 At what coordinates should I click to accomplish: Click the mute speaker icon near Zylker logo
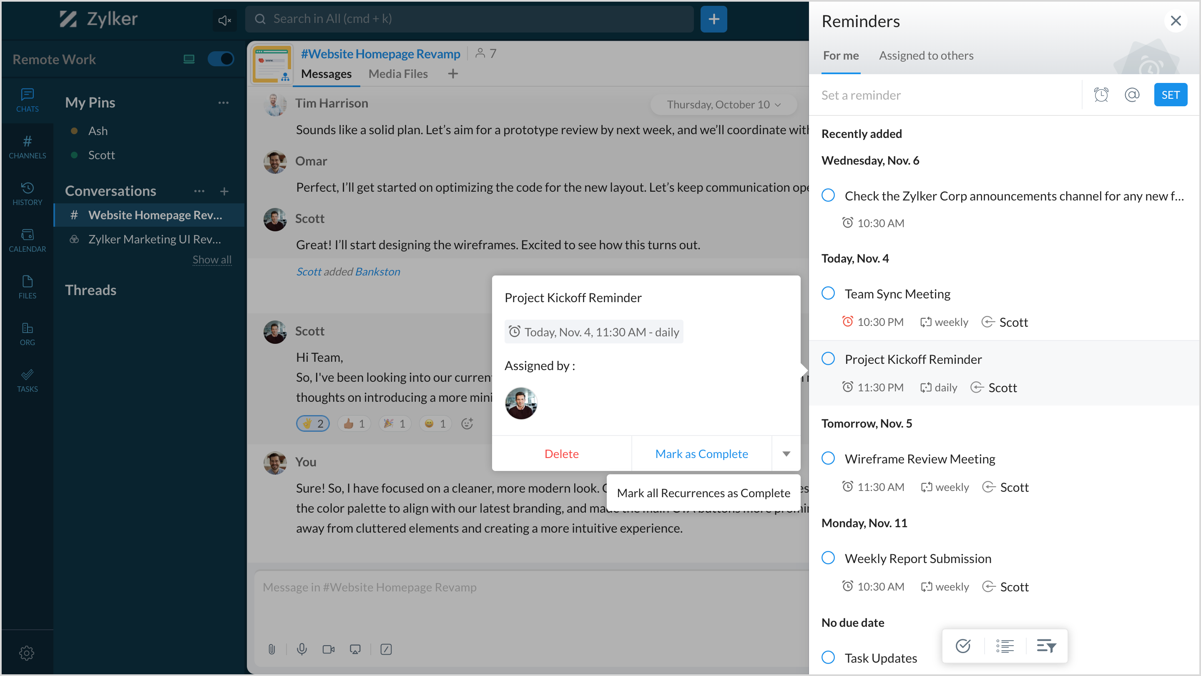pyautogui.click(x=224, y=20)
